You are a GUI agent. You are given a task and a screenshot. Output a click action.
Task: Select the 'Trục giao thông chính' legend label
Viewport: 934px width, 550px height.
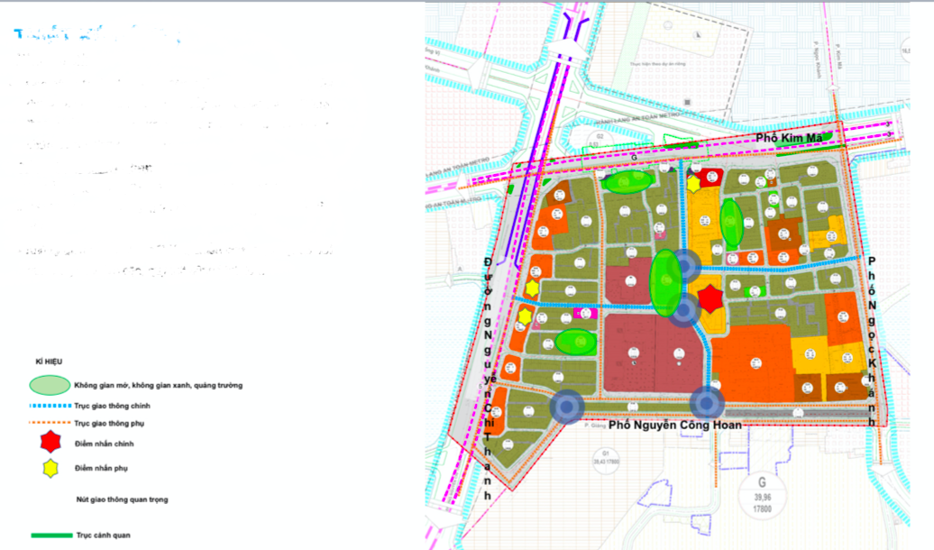tap(112, 407)
